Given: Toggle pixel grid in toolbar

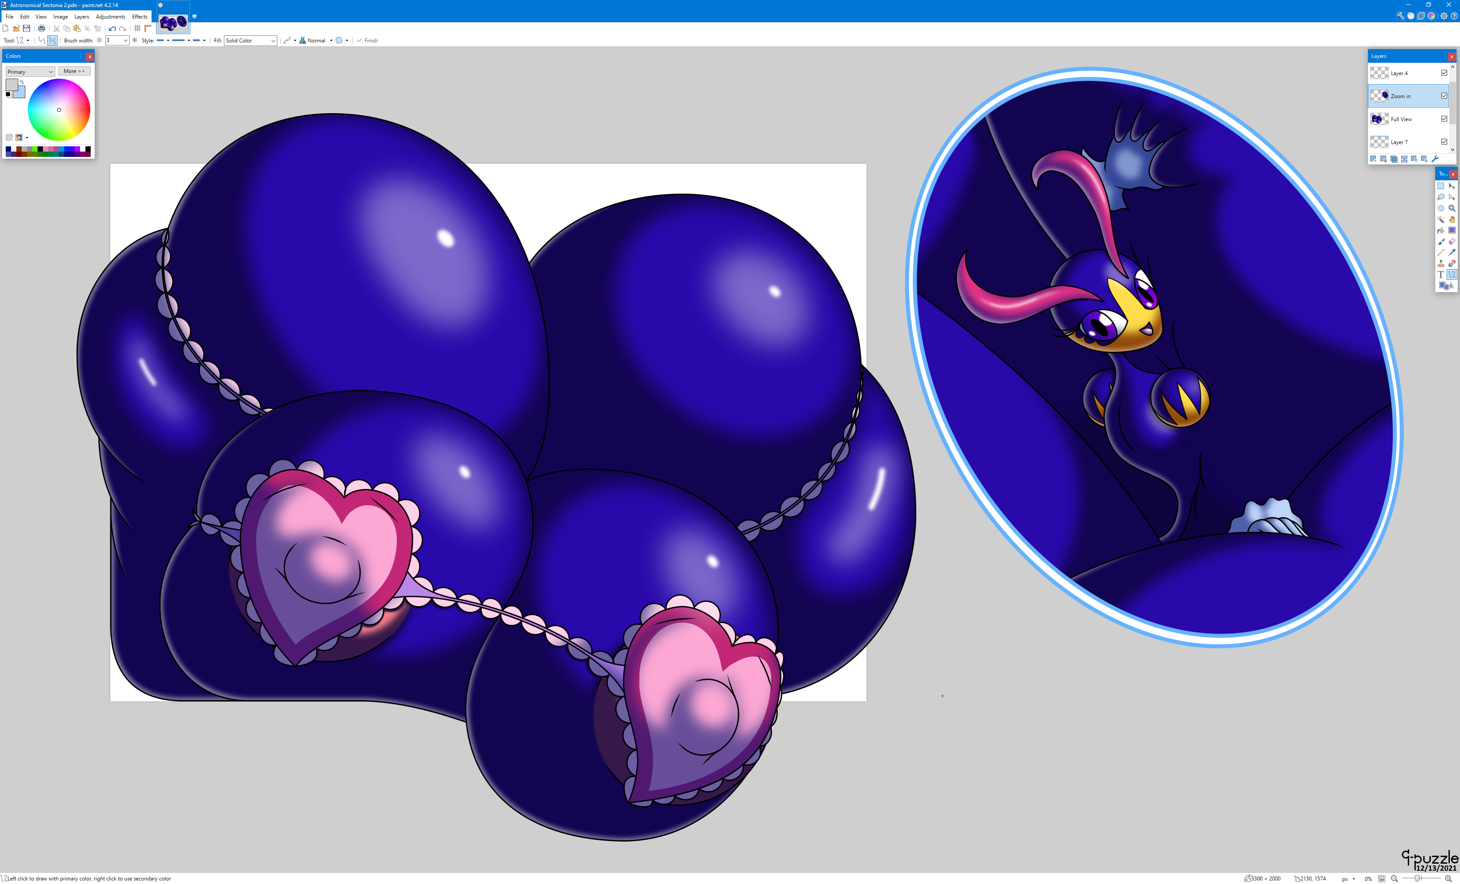Looking at the screenshot, I should pos(137,28).
